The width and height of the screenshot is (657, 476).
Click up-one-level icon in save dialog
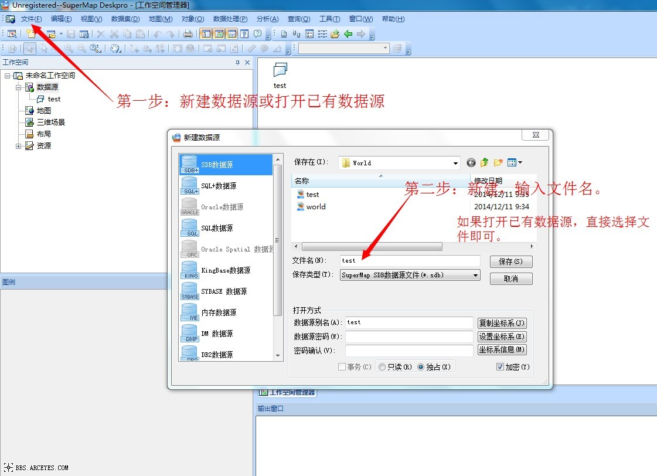tap(484, 162)
